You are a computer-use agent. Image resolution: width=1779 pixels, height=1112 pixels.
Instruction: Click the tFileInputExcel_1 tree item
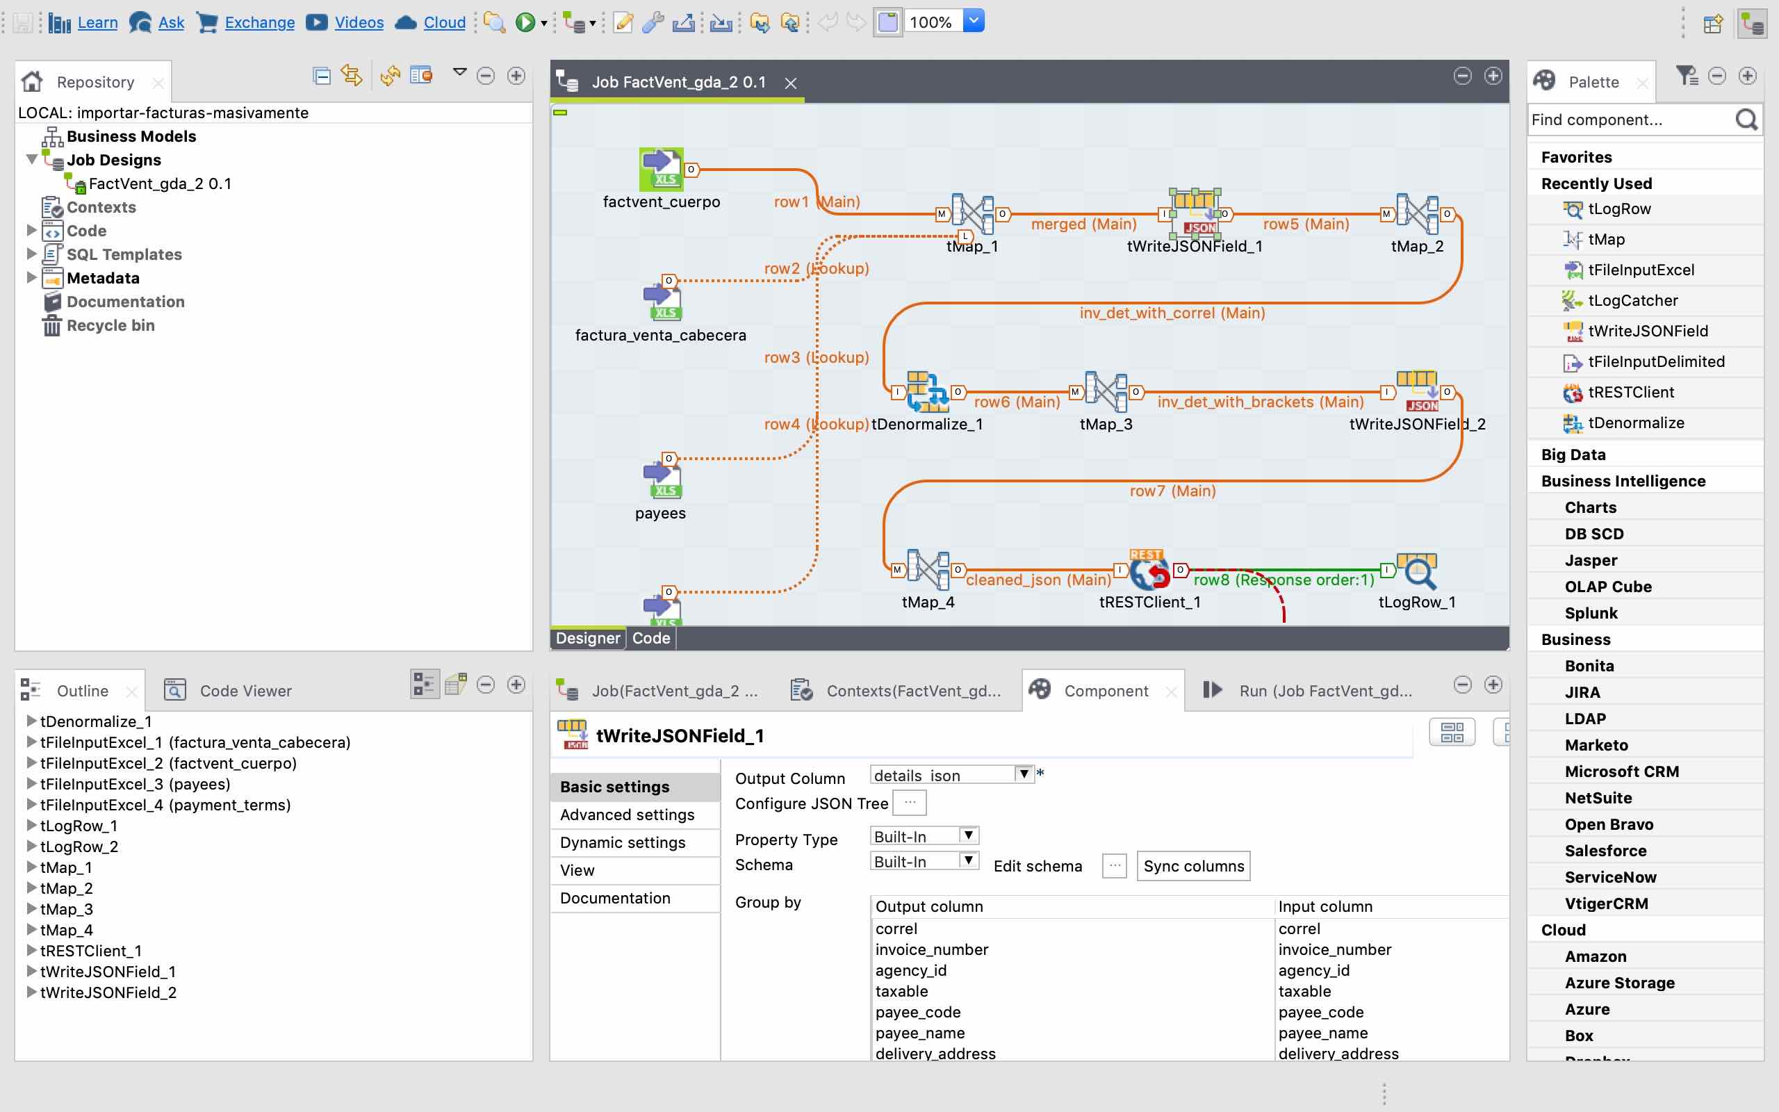coord(195,742)
